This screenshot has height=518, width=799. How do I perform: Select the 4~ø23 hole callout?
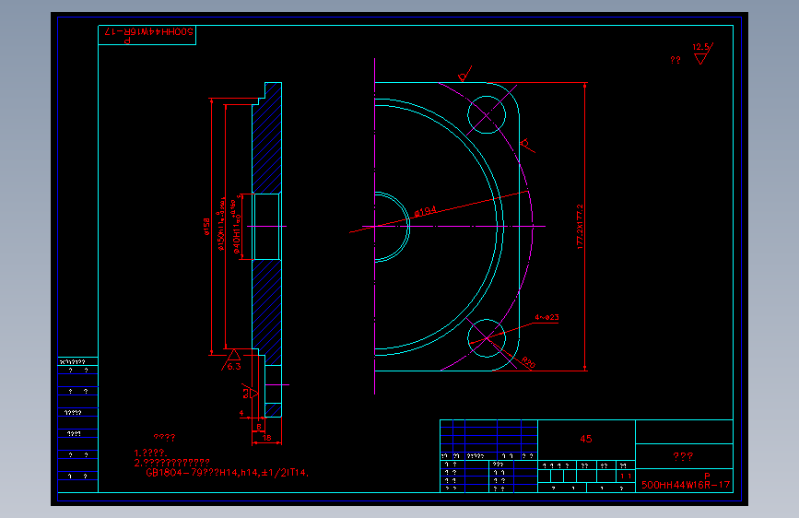[x=546, y=317]
